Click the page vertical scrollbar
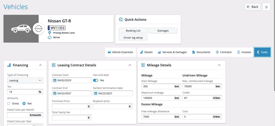 point(274,45)
